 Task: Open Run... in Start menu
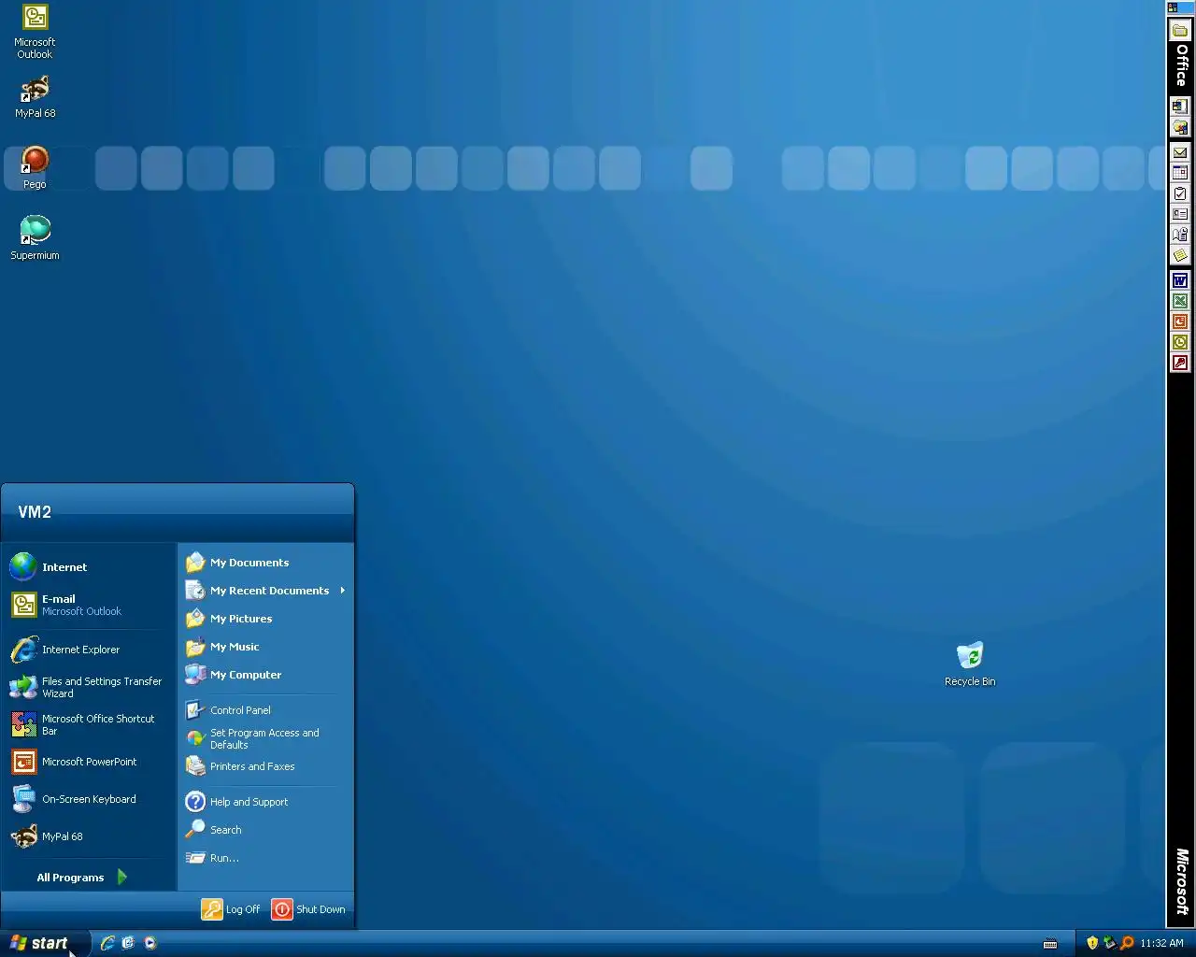tap(266, 858)
